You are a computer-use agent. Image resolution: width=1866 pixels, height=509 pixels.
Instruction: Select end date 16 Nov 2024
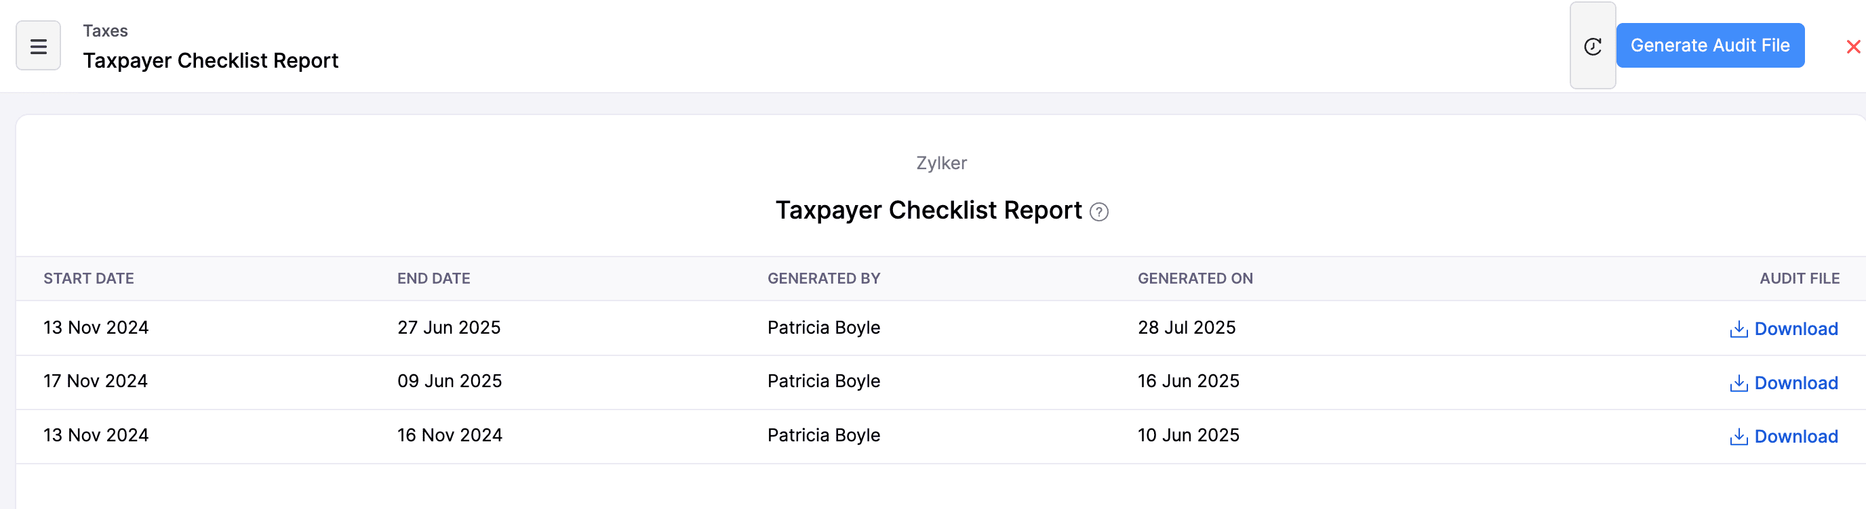tap(449, 435)
